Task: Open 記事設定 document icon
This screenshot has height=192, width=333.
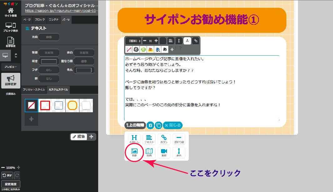Action: click(11, 42)
